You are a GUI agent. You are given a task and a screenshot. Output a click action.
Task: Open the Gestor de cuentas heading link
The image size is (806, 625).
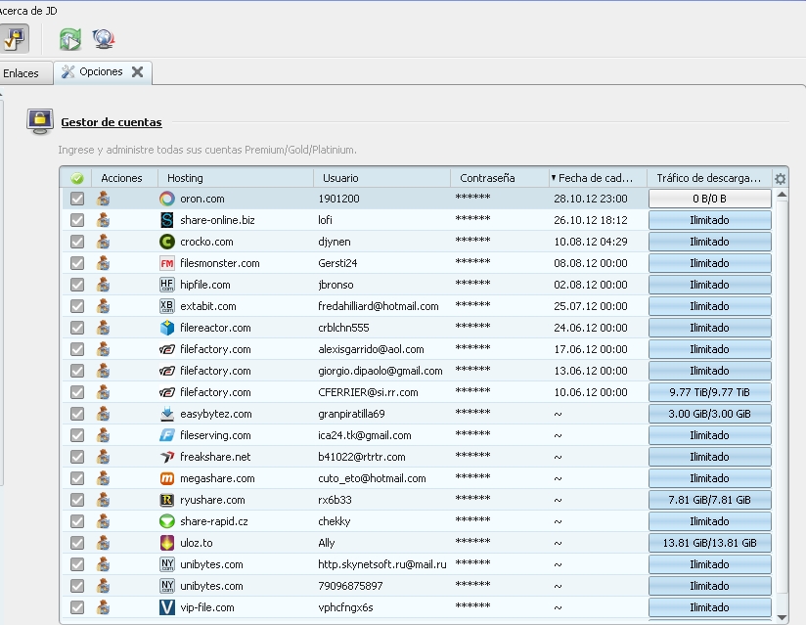(x=112, y=122)
